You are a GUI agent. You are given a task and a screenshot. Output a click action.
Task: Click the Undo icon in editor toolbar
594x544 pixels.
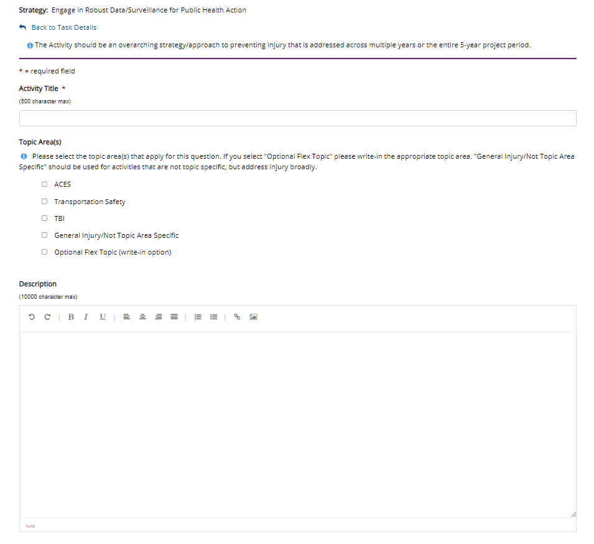(32, 317)
